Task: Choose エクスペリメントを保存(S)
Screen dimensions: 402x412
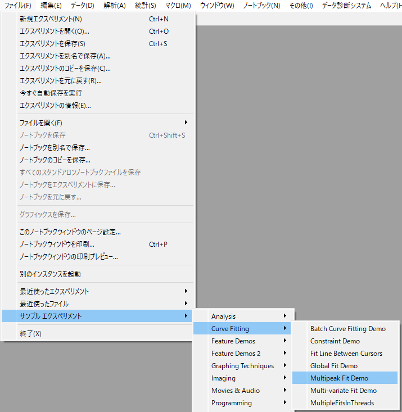Action: coord(98,44)
